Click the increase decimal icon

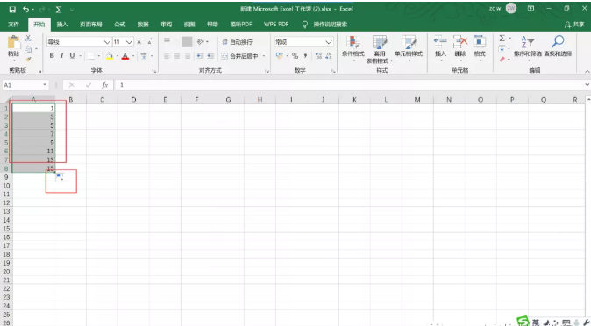point(318,56)
